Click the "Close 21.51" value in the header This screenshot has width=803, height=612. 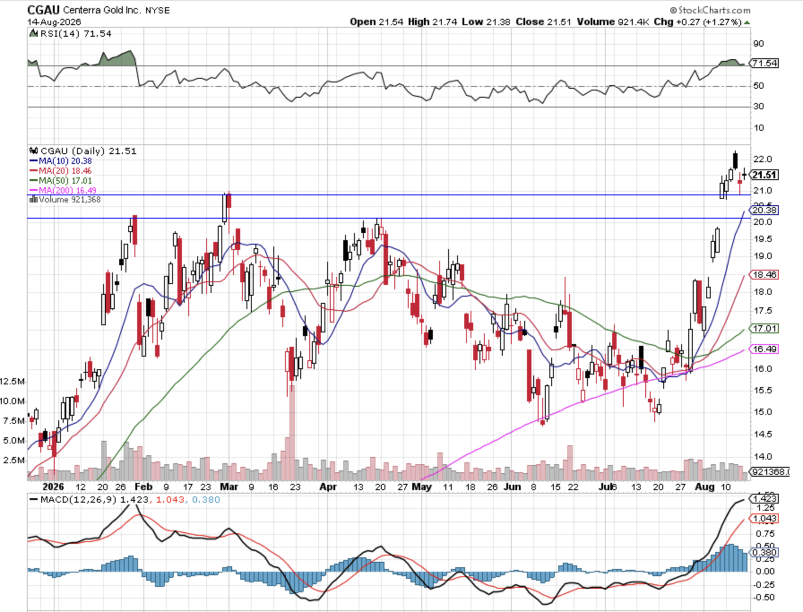coord(543,22)
